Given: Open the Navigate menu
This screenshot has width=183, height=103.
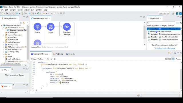Looking at the screenshot, I should click(x=13, y=10).
